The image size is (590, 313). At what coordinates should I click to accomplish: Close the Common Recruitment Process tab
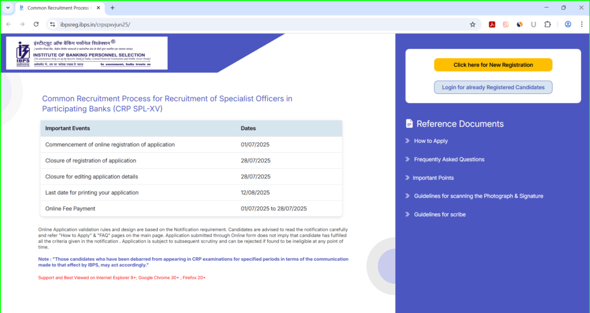[99, 8]
